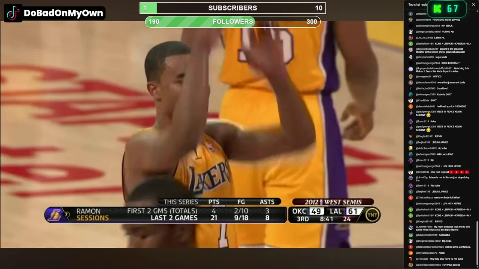479x269 pixels.
Task: Click the video player frame
Action: (202, 134)
